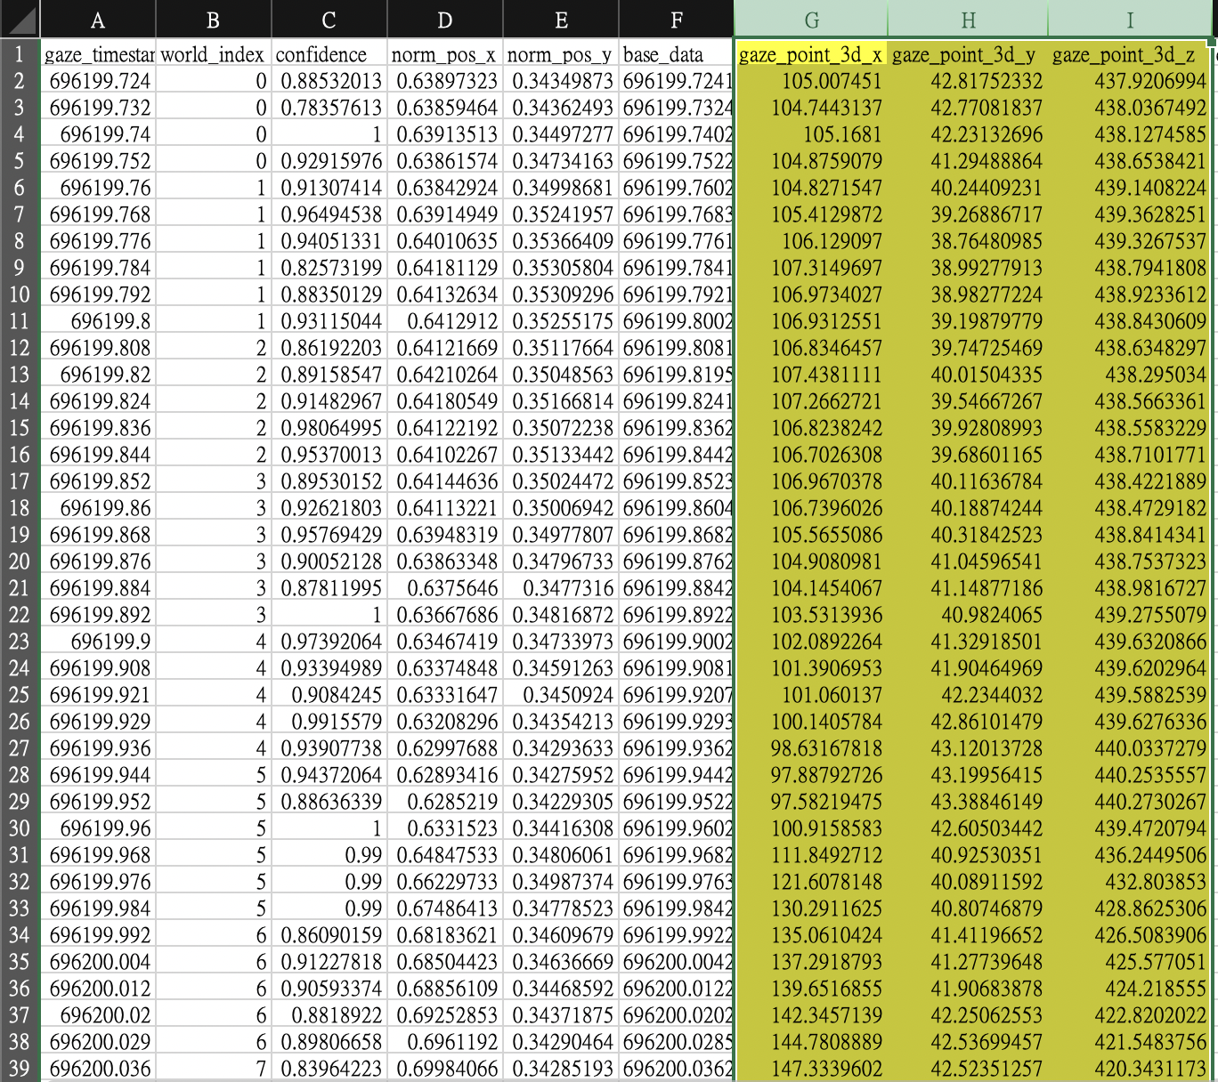The image size is (1218, 1082).
Task: Click the norm_pos_x header cell
Action: pos(444,54)
